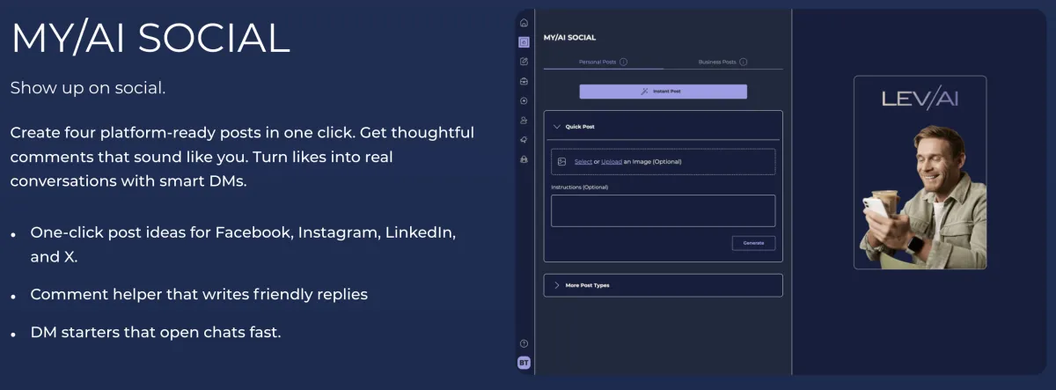Open the pencil-and-paper edit icon in sidebar
The image size is (1056, 390).
coord(524,62)
